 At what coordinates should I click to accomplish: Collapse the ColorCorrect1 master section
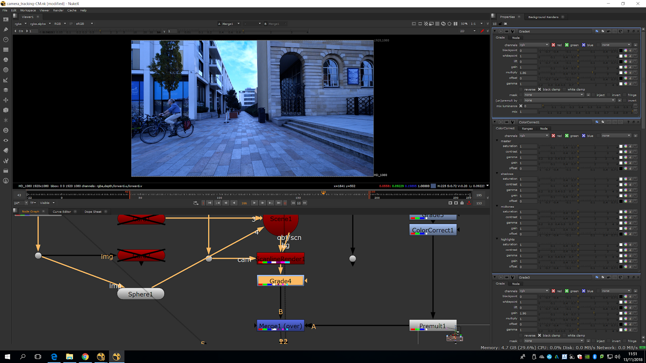pyautogui.click(x=497, y=141)
